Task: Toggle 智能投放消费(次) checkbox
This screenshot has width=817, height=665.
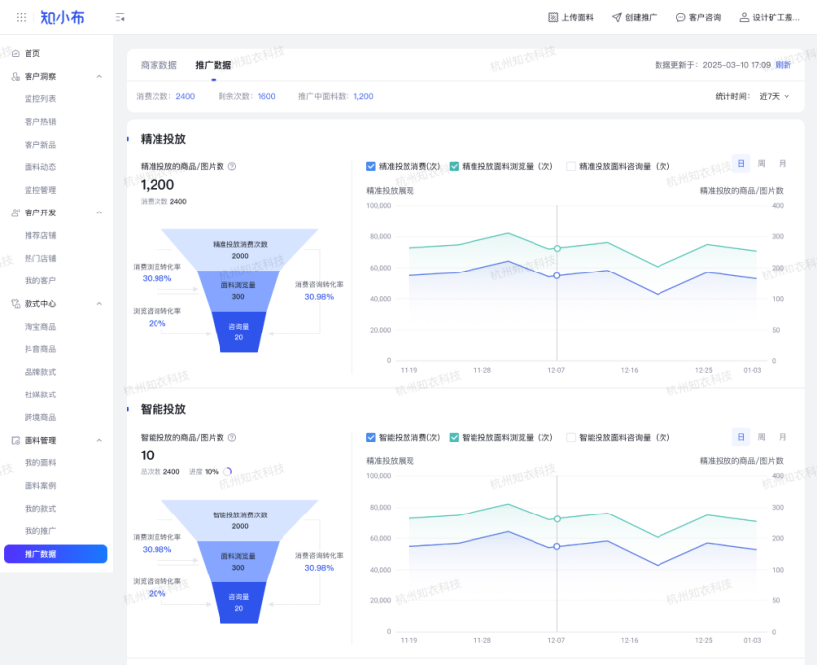Action: tap(371, 438)
